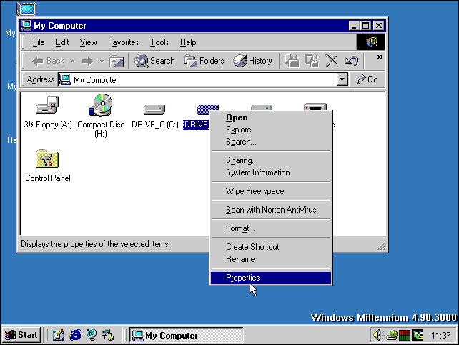Open the Start menu
This screenshot has width=459, height=345.
[x=21, y=335]
